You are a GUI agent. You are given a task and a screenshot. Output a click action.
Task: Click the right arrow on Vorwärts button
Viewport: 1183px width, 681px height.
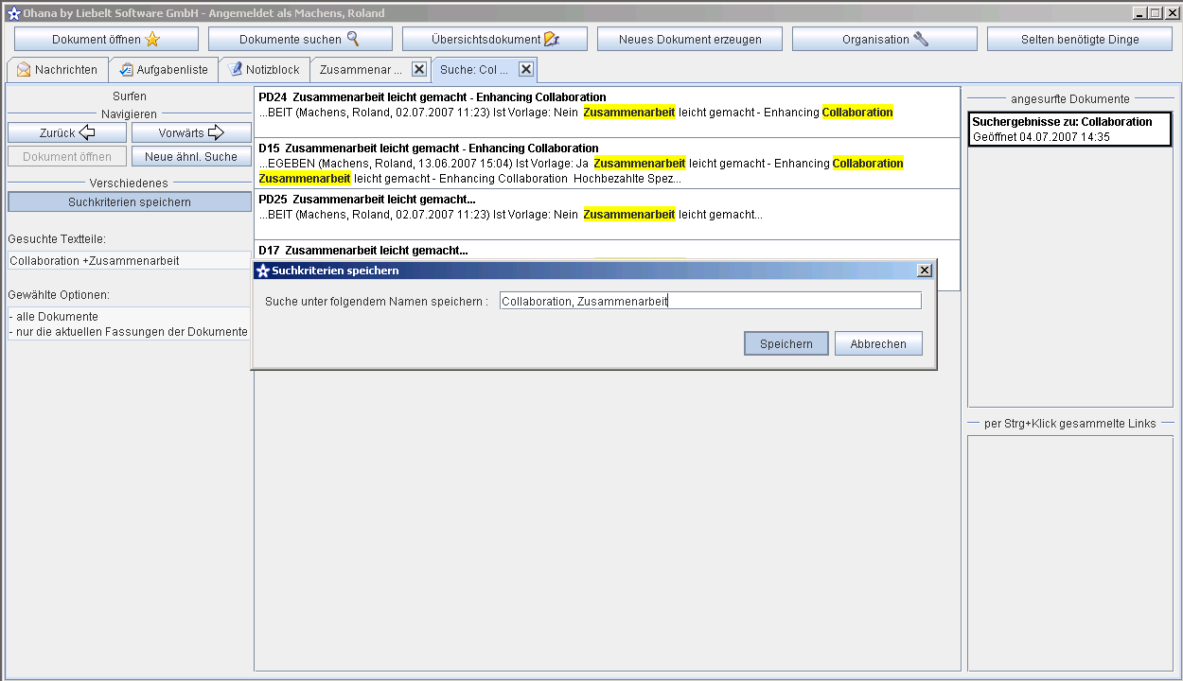tap(215, 132)
